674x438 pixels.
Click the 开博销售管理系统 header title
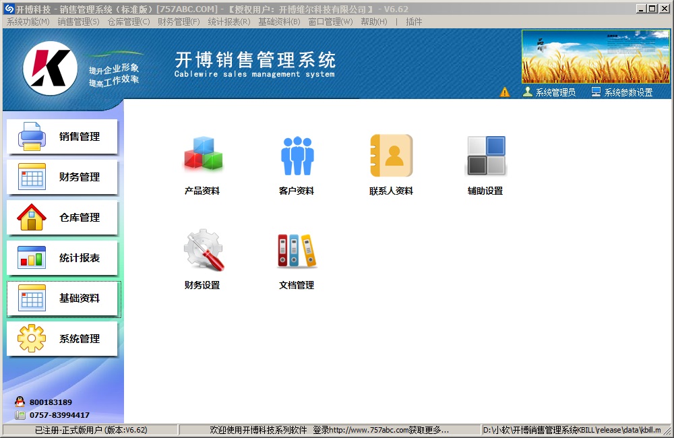pos(255,60)
